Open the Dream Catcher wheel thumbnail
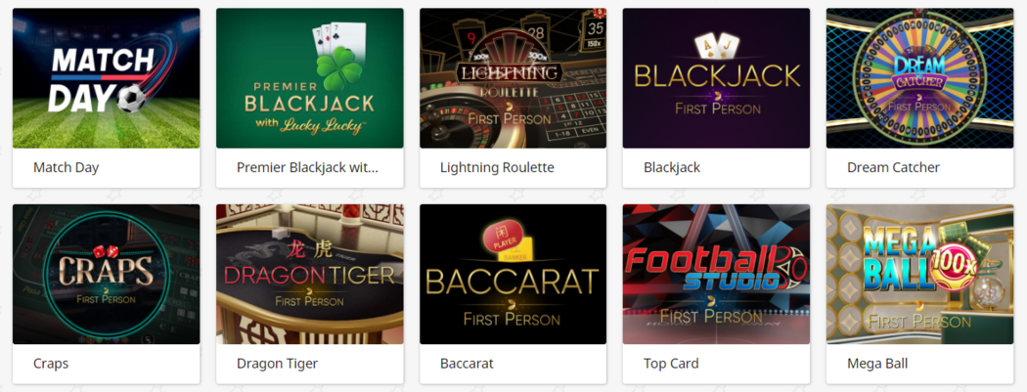This screenshot has height=392, width=1027. coord(919,78)
